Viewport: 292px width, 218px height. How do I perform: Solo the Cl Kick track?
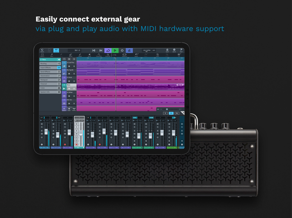[x=74, y=81]
